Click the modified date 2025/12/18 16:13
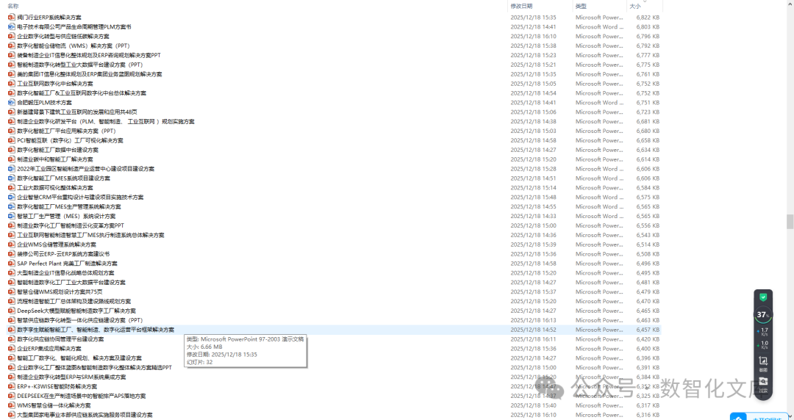This screenshot has width=794, height=420. click(x=533, y=320)
